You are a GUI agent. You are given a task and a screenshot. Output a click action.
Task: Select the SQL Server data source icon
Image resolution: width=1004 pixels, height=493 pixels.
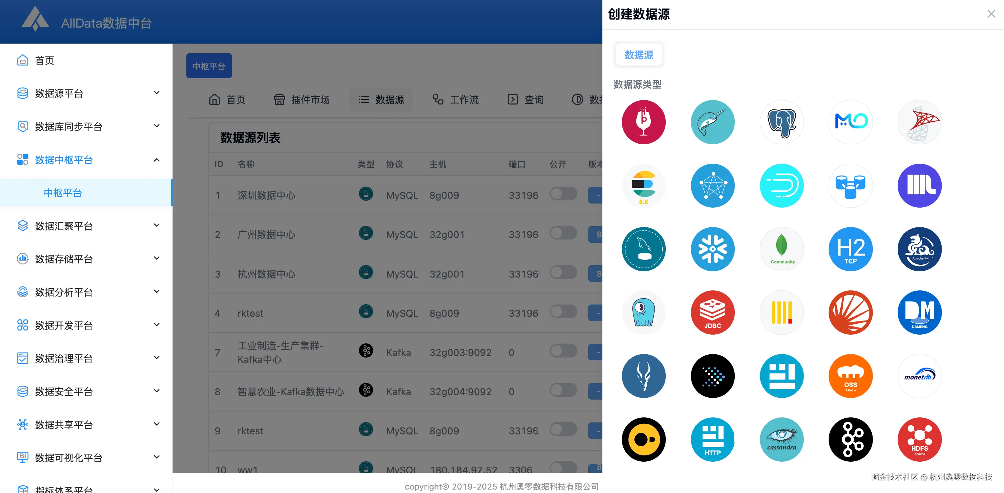tap(919, 122)
